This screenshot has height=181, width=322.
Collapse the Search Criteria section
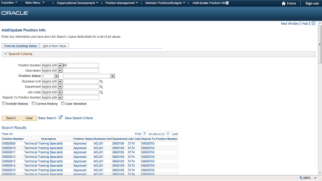coord(6,54)
